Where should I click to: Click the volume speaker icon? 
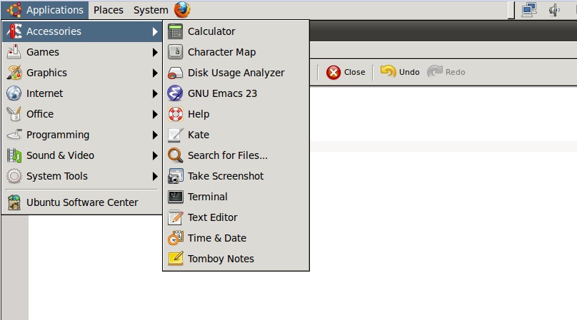554,10
